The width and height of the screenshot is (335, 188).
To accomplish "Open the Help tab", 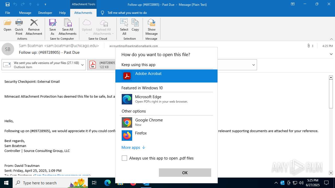I will tap(62, 13).
